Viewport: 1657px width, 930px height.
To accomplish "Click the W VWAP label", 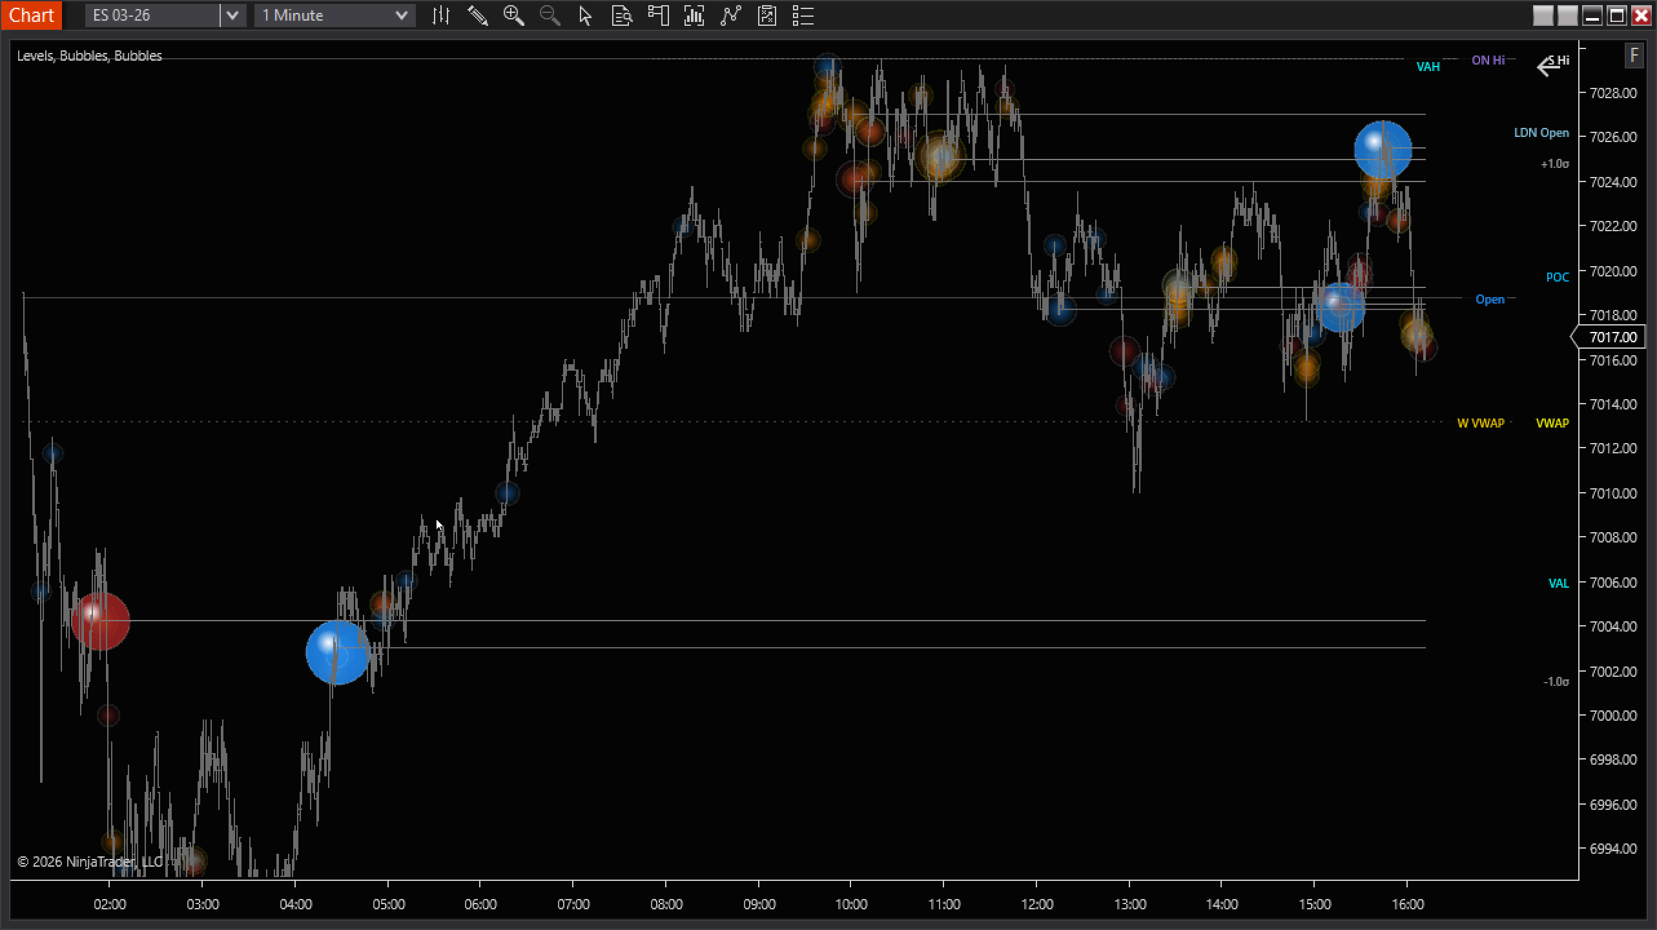I will pyautogui.click(x=1480, y=423).
